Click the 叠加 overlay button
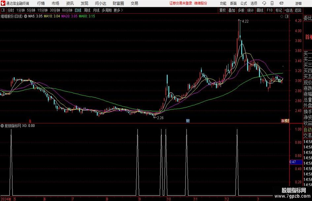 pos(232,10)
